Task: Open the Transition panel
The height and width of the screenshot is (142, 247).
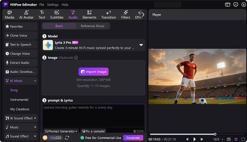Action: tap(109, 15)
